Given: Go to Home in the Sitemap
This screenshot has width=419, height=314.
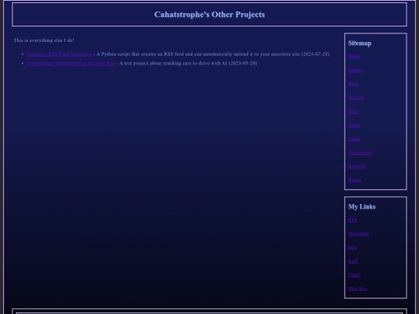Looking at the screenshot, I should tap(355, 57).
